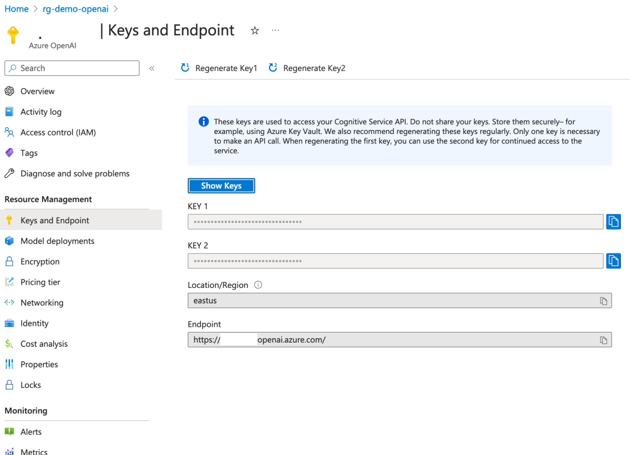
Task: Open rg-demo-openai breadcrumb link
Action: click(76, 9)
